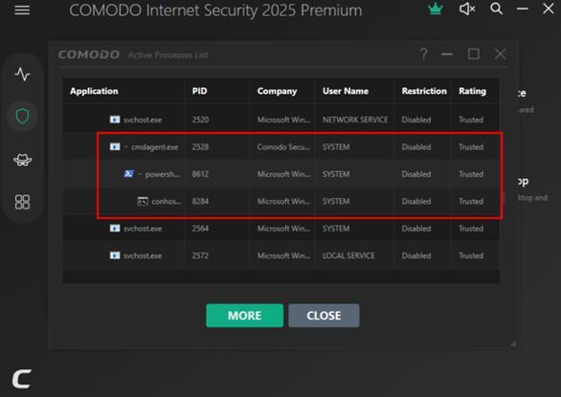The height and width of the screenshot is (397, 561).
Task: Open the hat and glasses sidebar icon
Action: tap(23, 160)
